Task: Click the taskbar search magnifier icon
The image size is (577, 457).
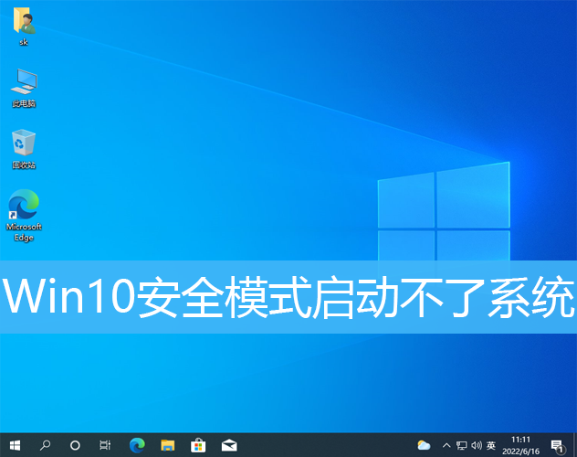Action: coord(46,445)
